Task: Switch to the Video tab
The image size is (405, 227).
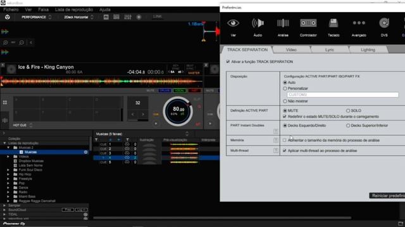Action: coord(291,50)
